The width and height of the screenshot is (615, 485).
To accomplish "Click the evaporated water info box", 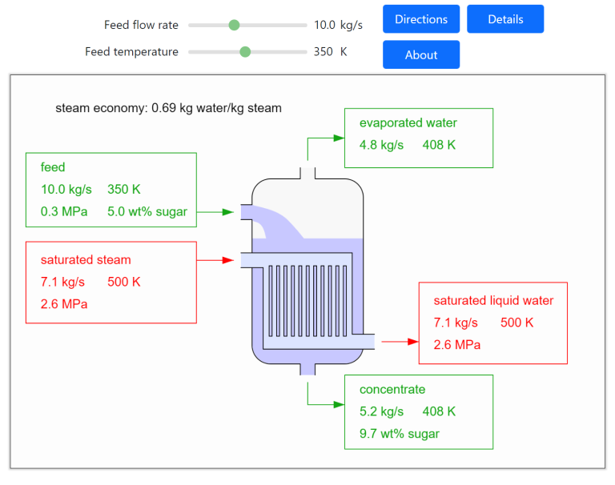I will 418,138.
